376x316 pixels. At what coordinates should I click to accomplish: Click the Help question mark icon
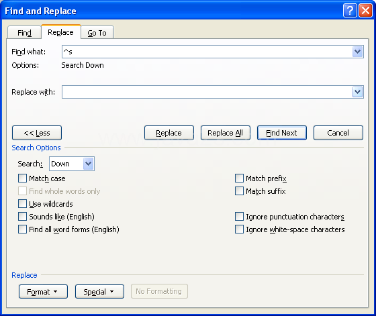[350, 11]
